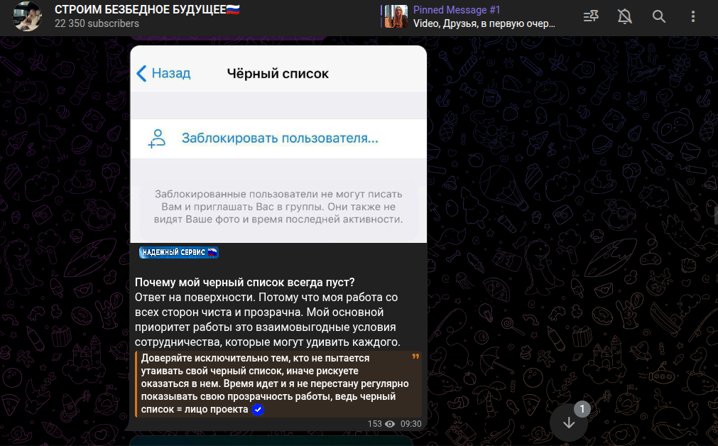The height and width of the screenshot is (446, 718).
Task: Open the pinned messages list icon
Action: pos(591,16)
